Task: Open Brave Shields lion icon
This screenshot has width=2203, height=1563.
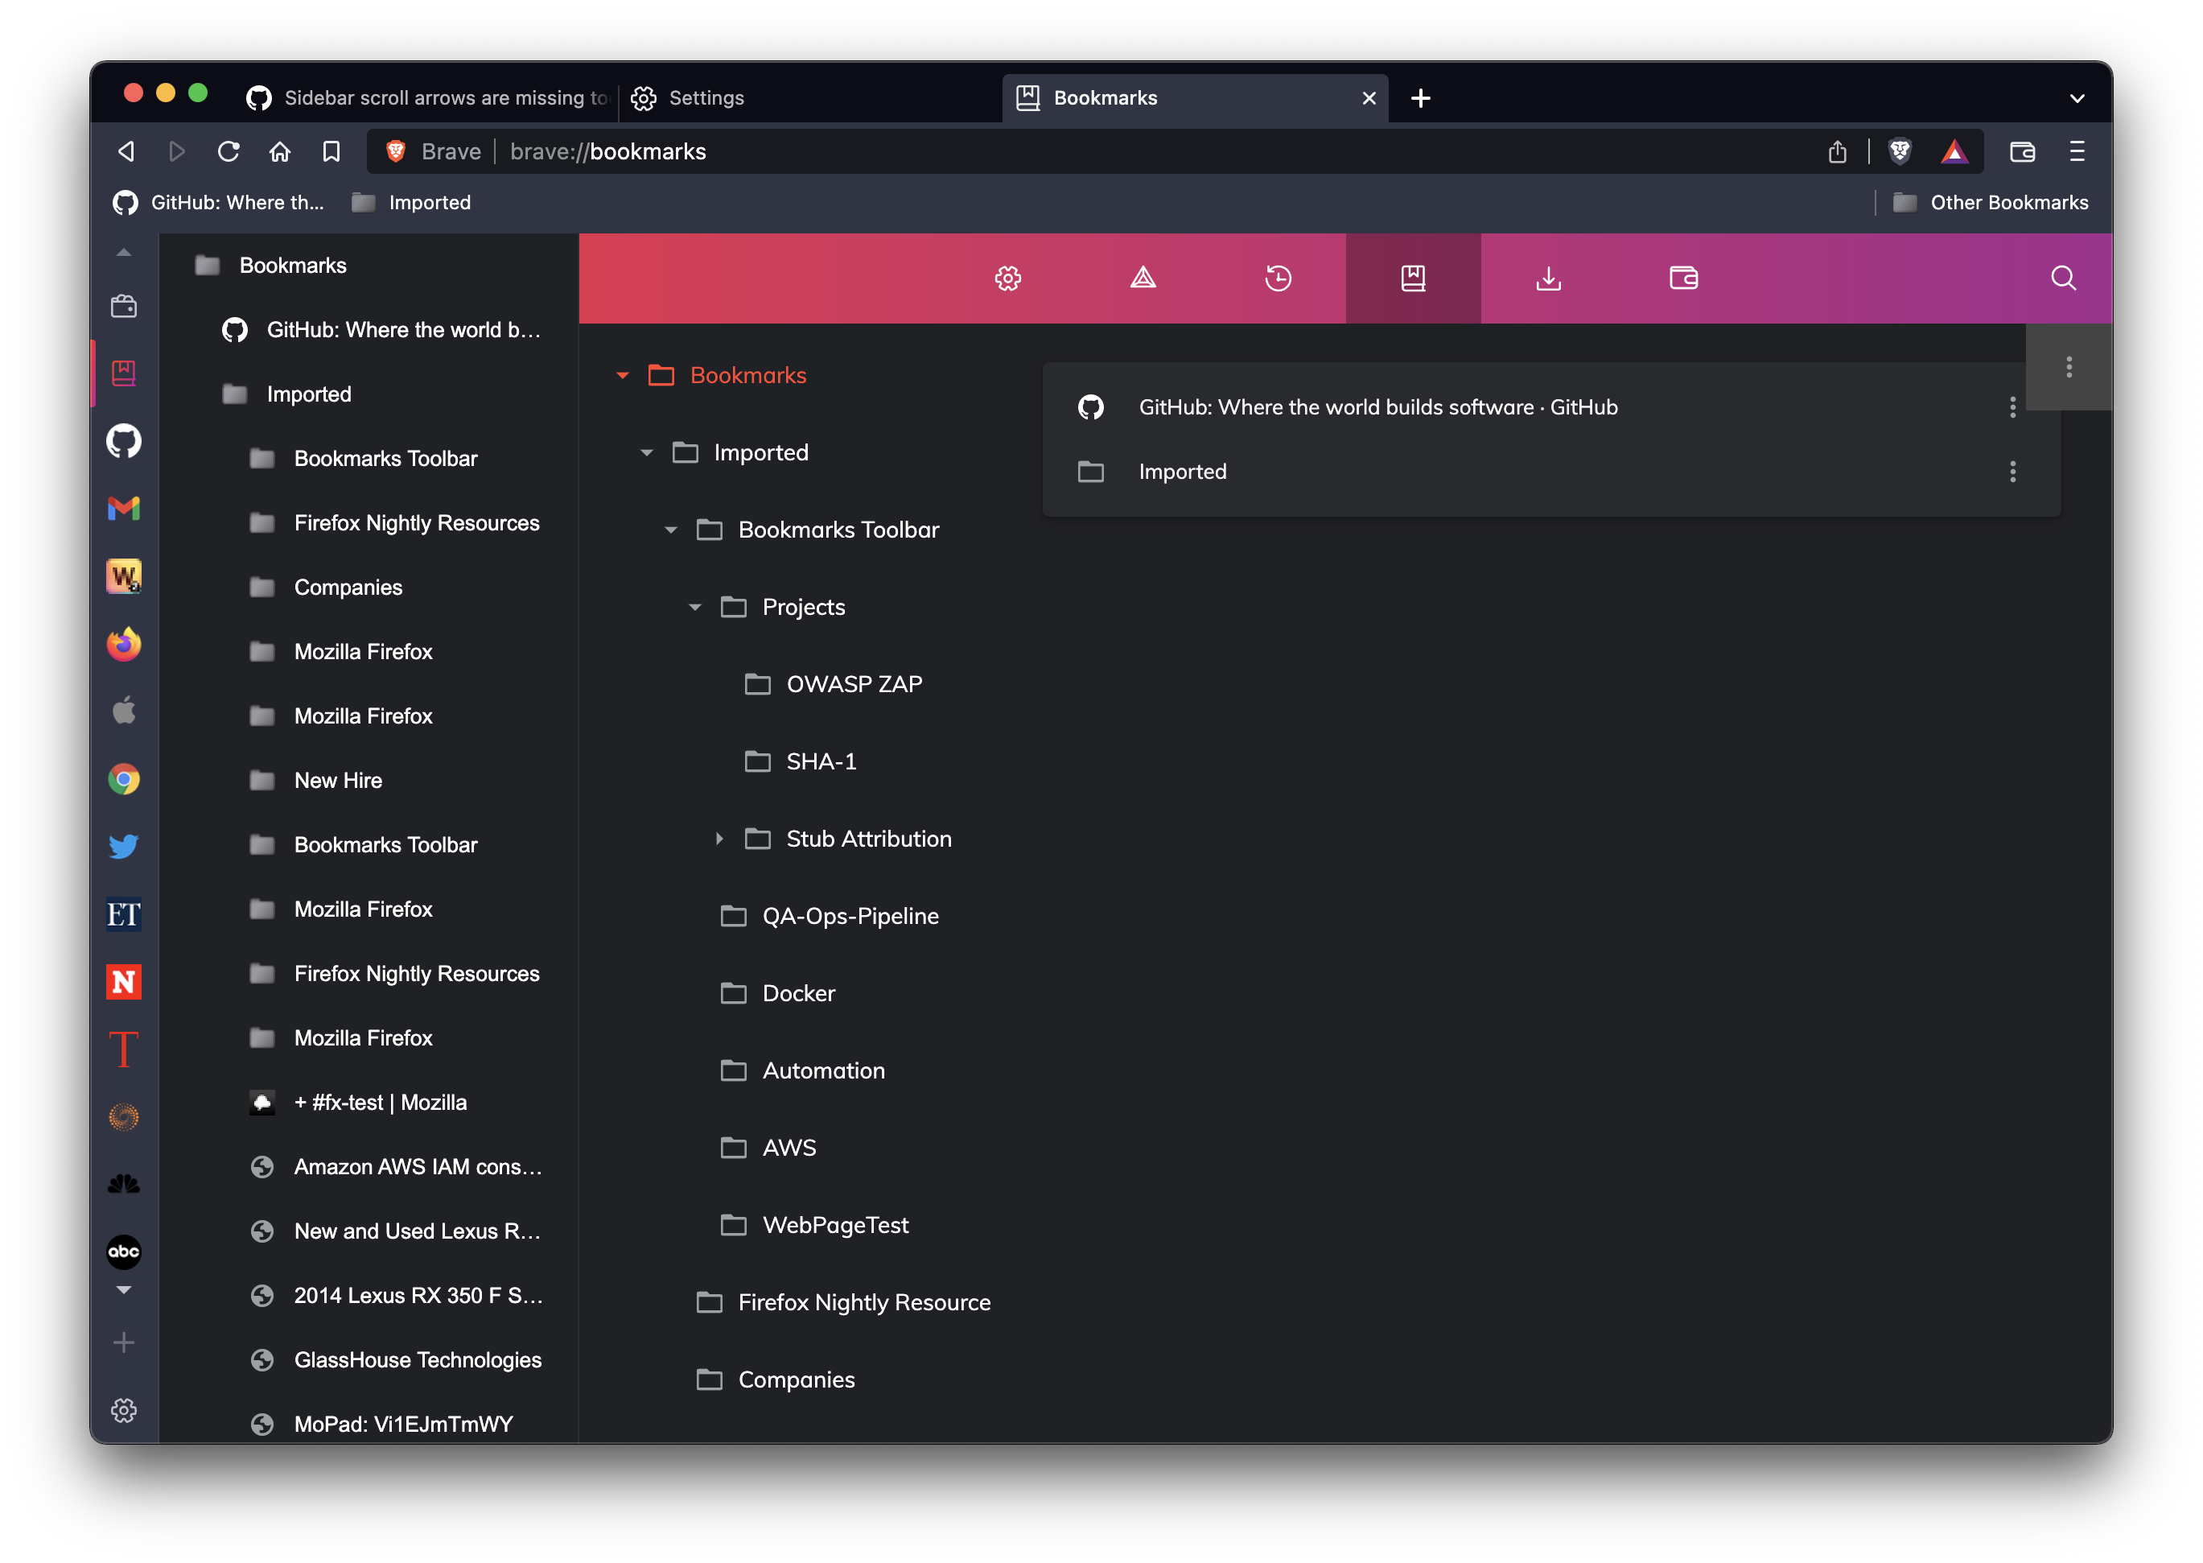Action: point(1899,151)
